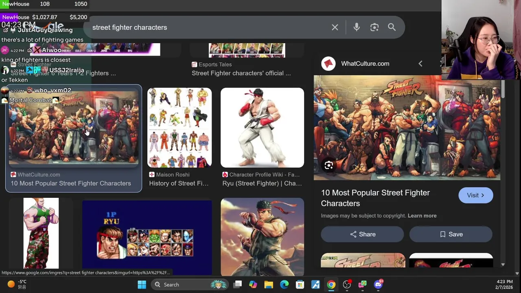Open the Esports Tales roster thumbnail
The image size is (521, 293).
tap(247, 50)
